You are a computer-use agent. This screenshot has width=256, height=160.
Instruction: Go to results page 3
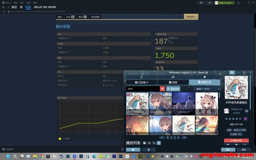[x=175, y=138]
